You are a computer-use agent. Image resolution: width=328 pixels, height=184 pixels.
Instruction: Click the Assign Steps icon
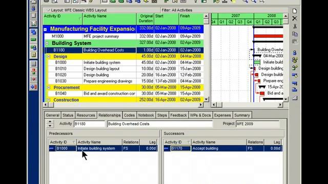(x=295, y=98)
